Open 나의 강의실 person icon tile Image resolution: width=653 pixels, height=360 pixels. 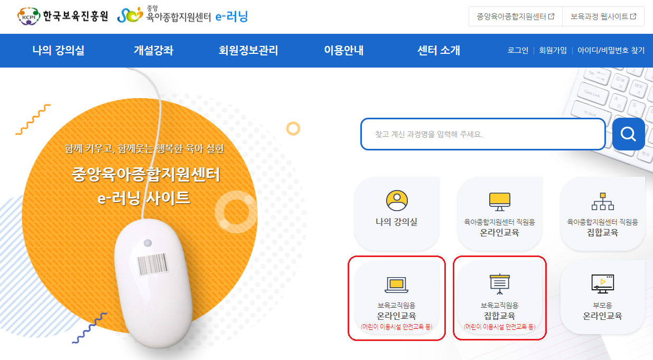pos(396,213)
